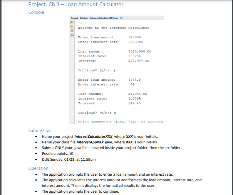
Task: Click the interest value $49.45
Action: pos(135,103)
